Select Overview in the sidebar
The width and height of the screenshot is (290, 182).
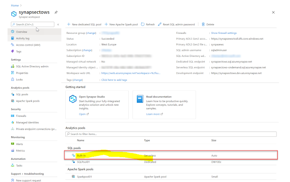point(22,32)
